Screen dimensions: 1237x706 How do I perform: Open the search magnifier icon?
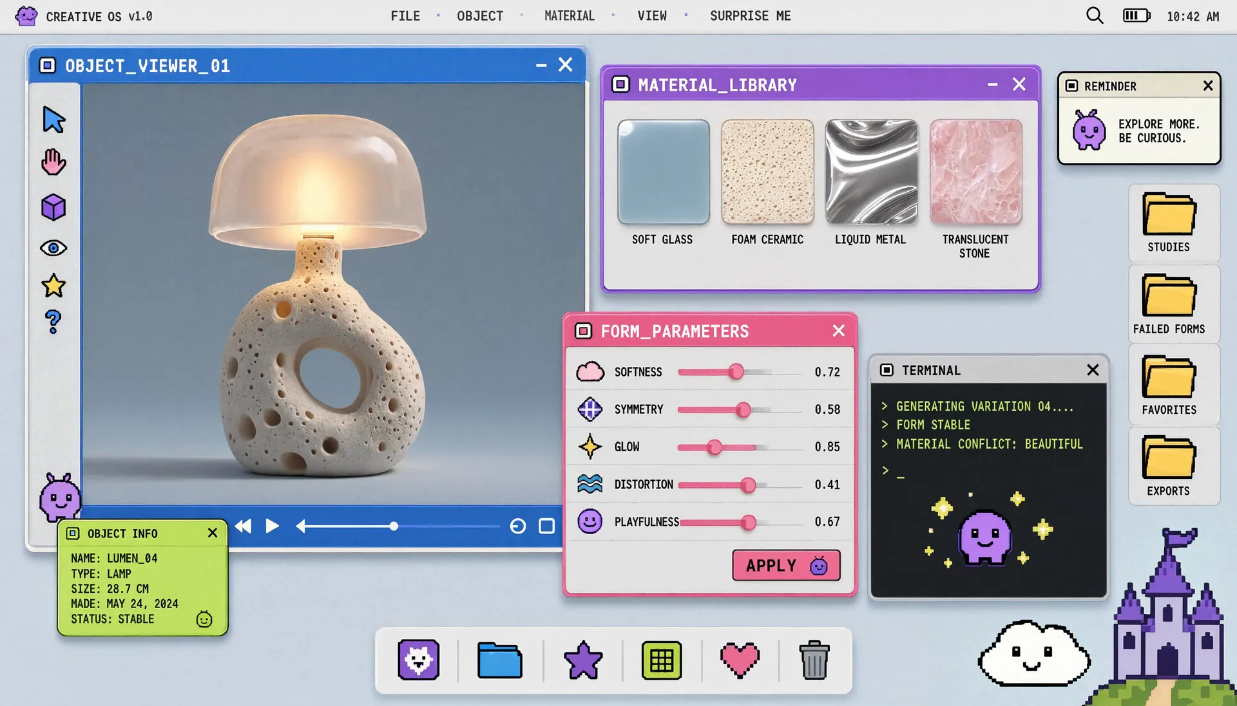(1095, 15)
